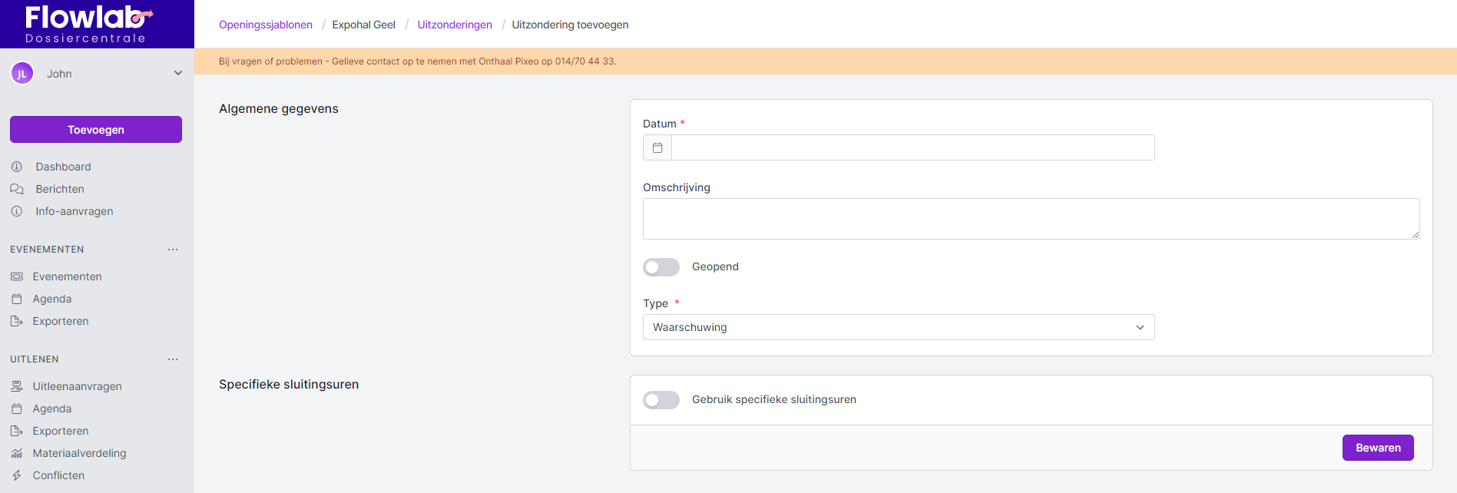Turn on Gebruik specifieke sluitingsuren toggle
The width and height of the screenshot is (1457, 493).
click(661, 400)
